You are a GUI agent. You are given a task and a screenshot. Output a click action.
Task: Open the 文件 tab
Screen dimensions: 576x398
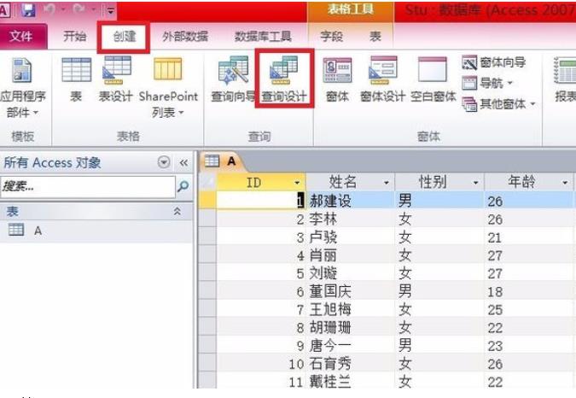[21, 36]
